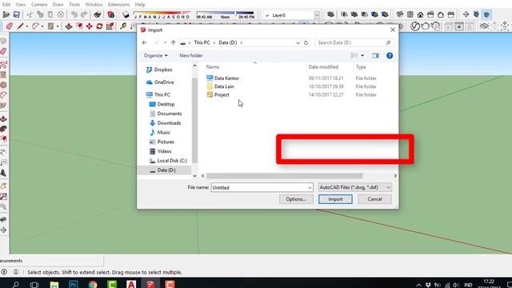Viewport: 512px width, 288px height.
Task: Open the Window menu
Action: click(x=94, y=5)
